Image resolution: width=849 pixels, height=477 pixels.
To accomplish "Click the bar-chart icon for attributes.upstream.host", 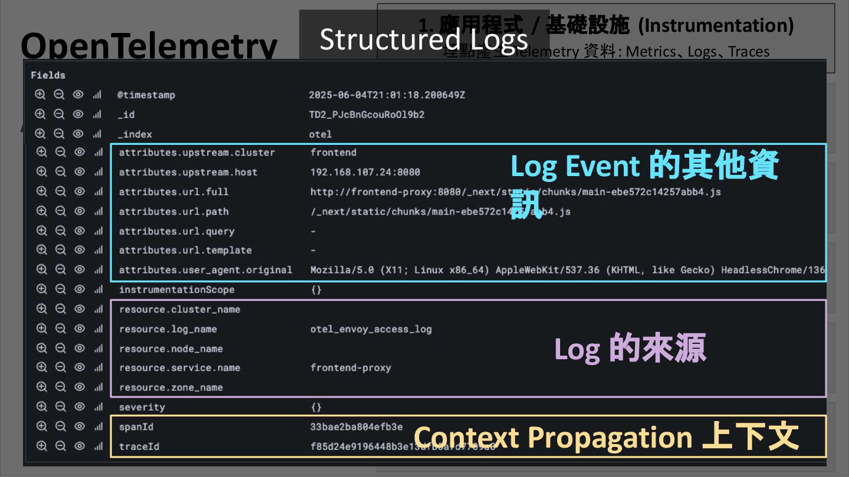I will point(98,171).
